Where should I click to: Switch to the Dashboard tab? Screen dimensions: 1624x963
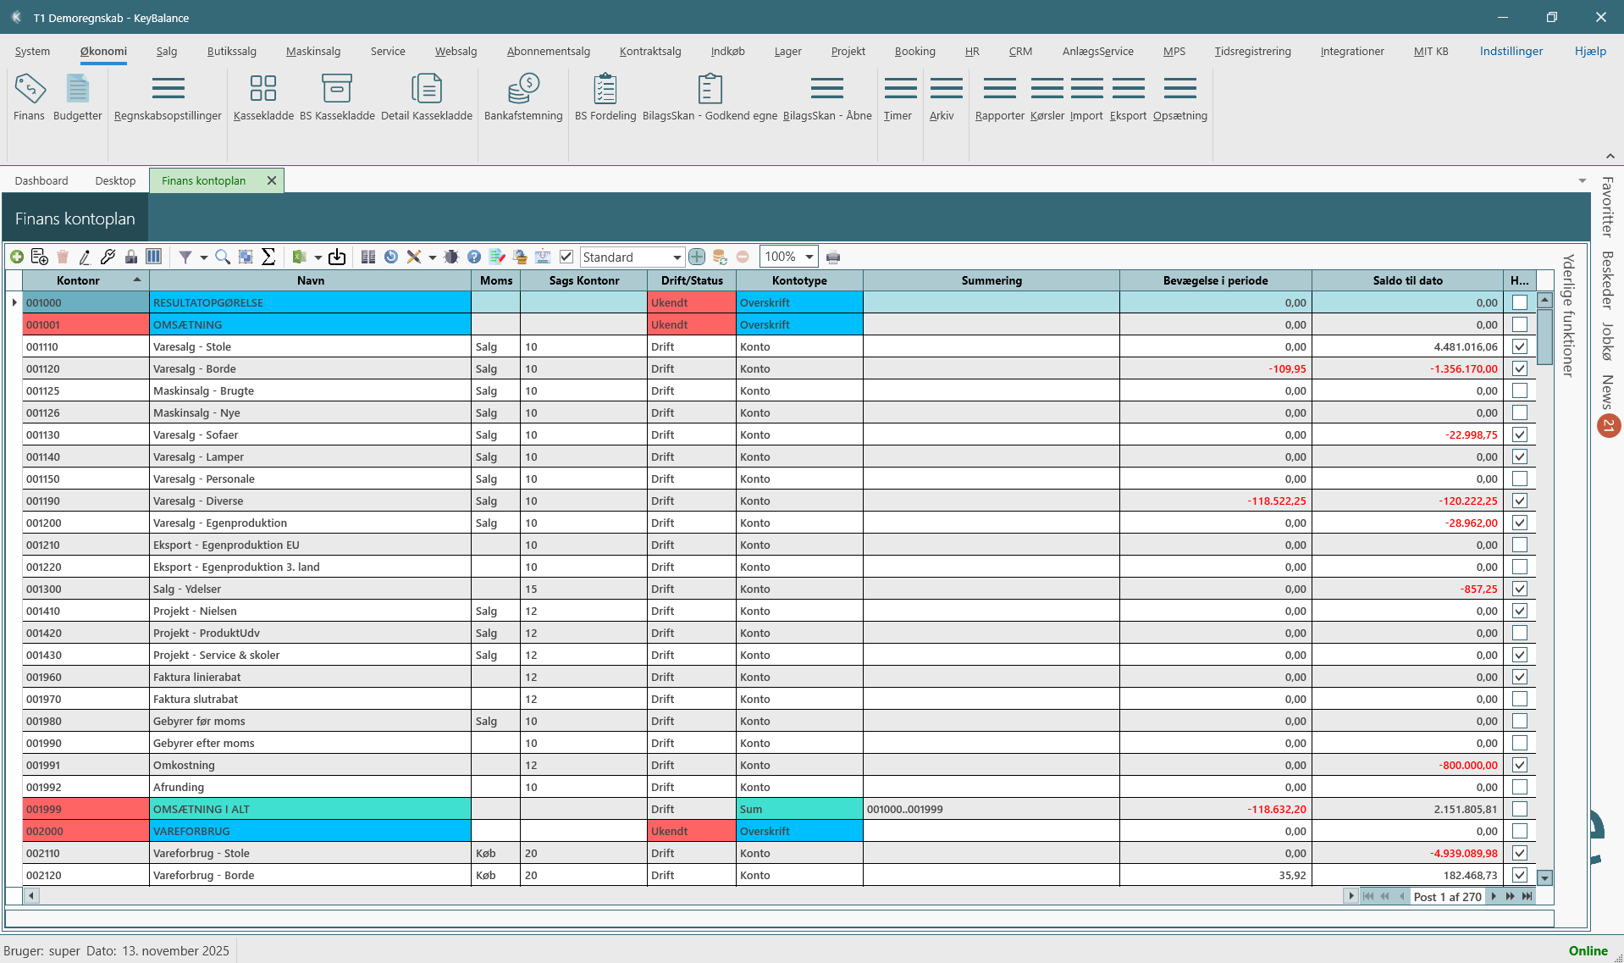[41, 180]
